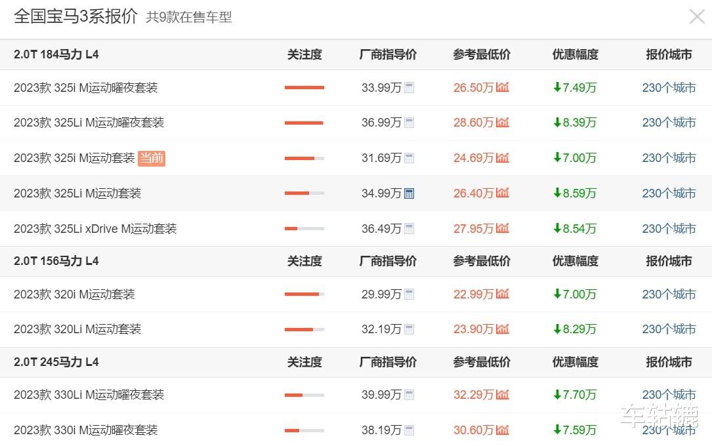This screenshot has width=712, height=446.
Task: Open calculator icon next to 31.69万
Action: coord(409,158)
